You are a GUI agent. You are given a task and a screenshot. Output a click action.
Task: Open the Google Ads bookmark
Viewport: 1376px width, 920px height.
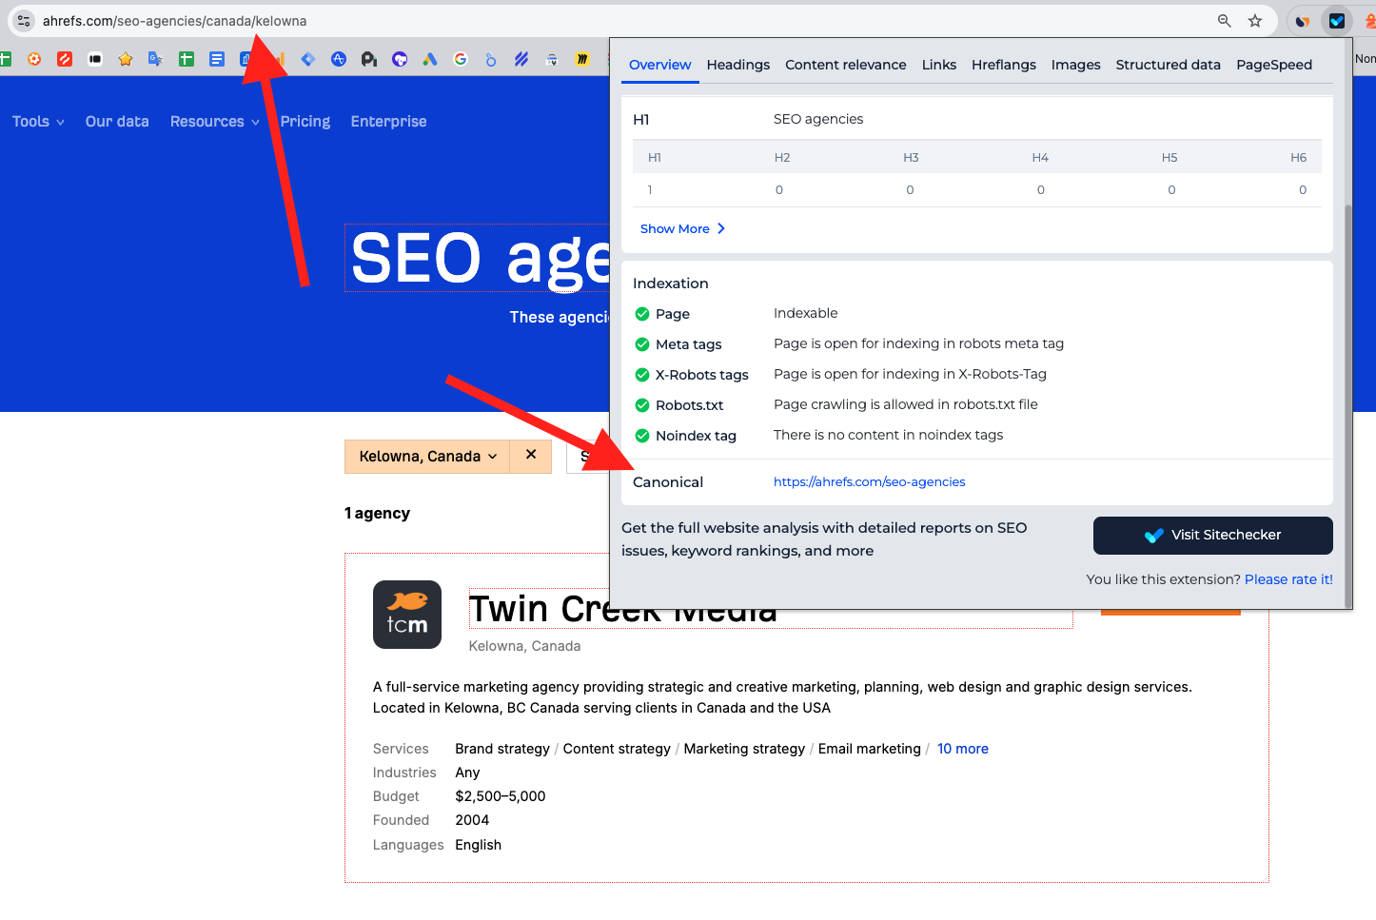[430, 59]
